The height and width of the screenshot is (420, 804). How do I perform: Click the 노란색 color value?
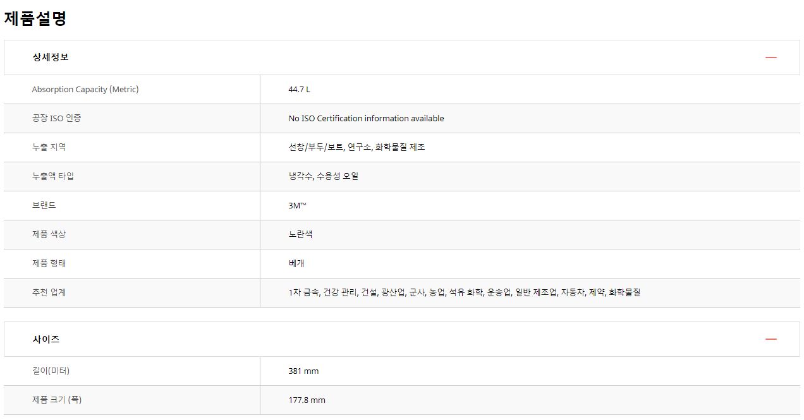coord(300,234)
